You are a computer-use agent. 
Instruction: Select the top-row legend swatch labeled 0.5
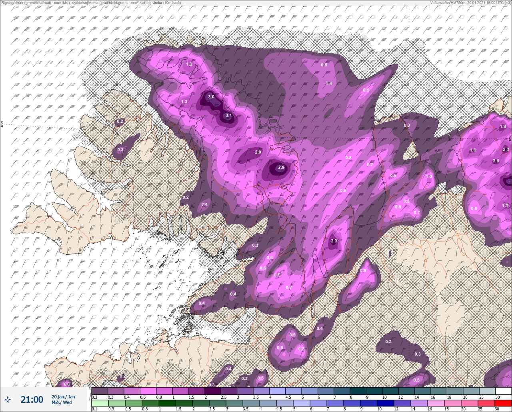point(148,391)
